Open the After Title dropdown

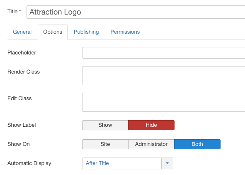coord(128,163)
